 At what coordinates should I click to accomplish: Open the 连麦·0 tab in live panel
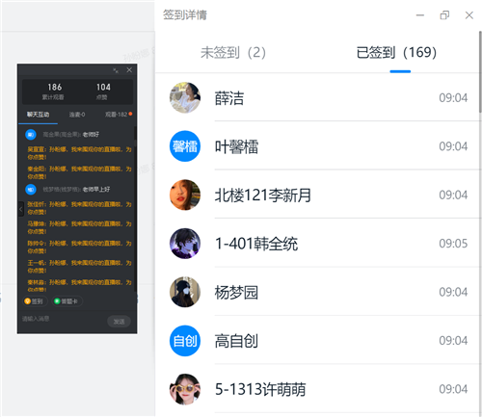(77, 115)
